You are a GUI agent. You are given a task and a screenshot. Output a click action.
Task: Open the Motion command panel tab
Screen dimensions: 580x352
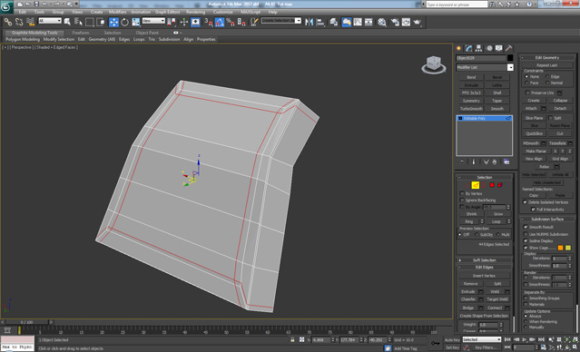coord(489,48)
